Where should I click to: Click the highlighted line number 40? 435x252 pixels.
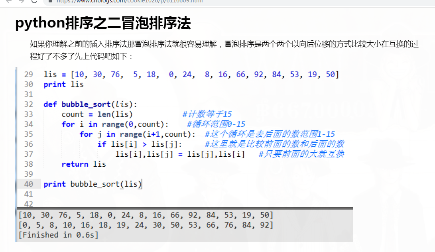(x=29, y=184)
